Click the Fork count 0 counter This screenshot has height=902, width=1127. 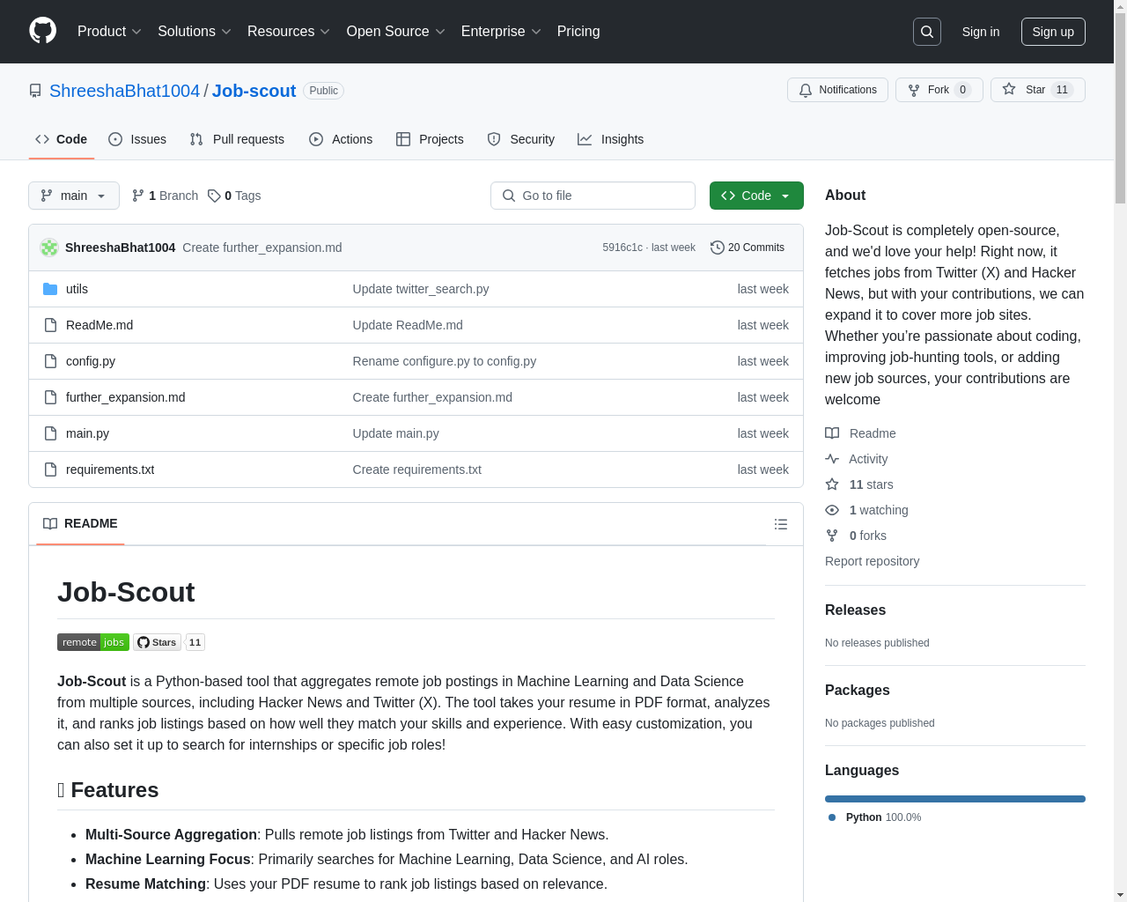962,90
